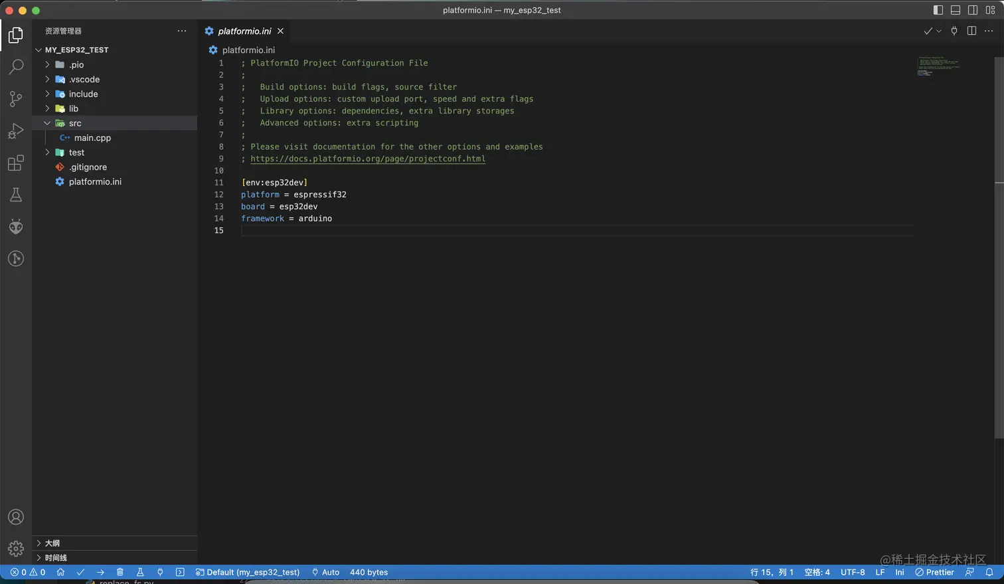Toggle secondary sidebar visibility in title bar
The image size is (1004, 584).
tap(973, 10)
